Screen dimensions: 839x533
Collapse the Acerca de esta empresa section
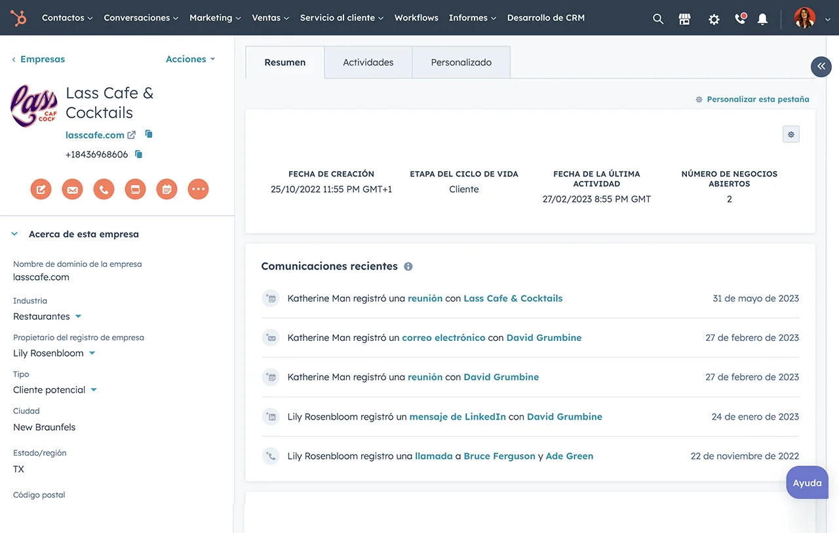(14, 234)
